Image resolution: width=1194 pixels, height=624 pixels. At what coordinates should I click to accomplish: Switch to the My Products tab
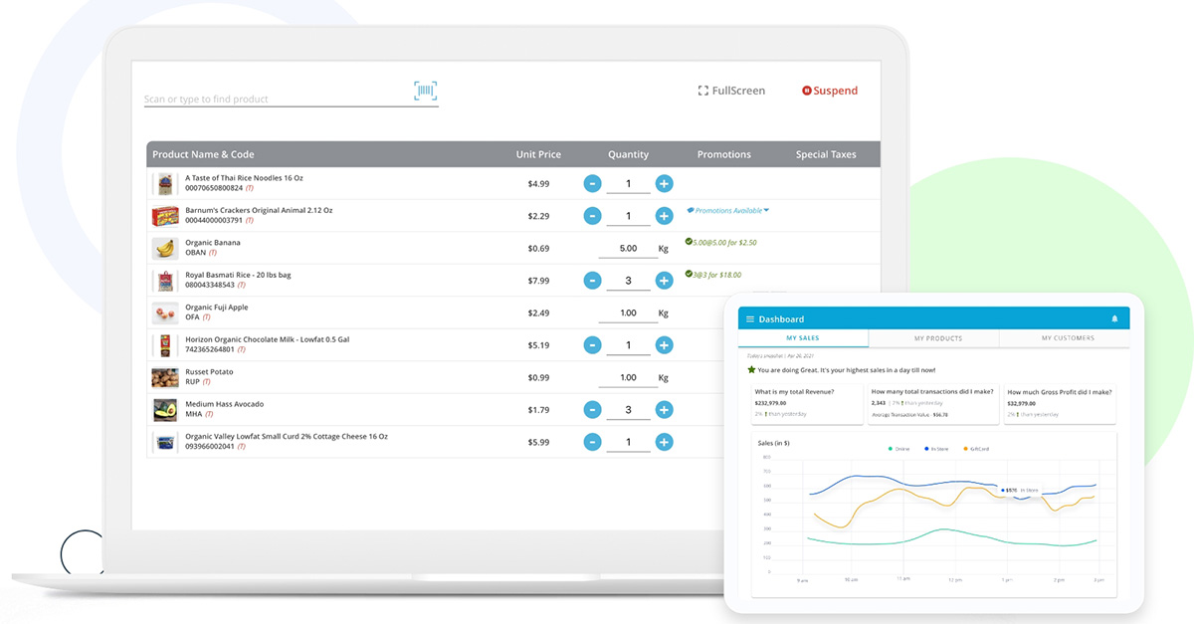pyautogui.click(x=937, y=338)
